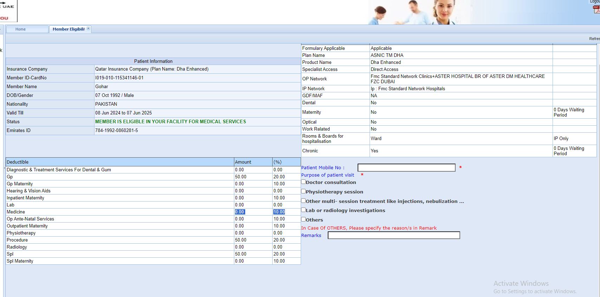Enable the Physiotherapy session checkbox

coord(304,191)
